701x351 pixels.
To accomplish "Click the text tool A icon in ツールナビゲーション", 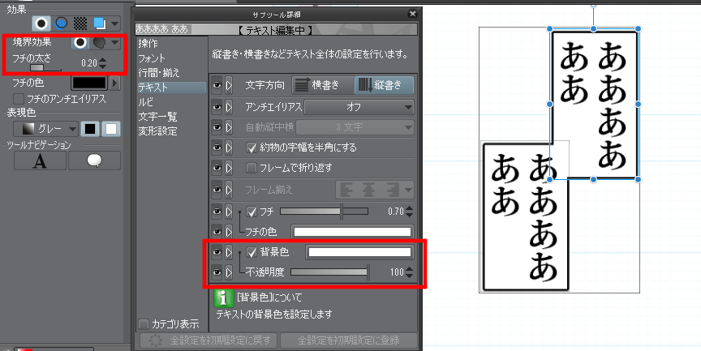I will point(39,161).
